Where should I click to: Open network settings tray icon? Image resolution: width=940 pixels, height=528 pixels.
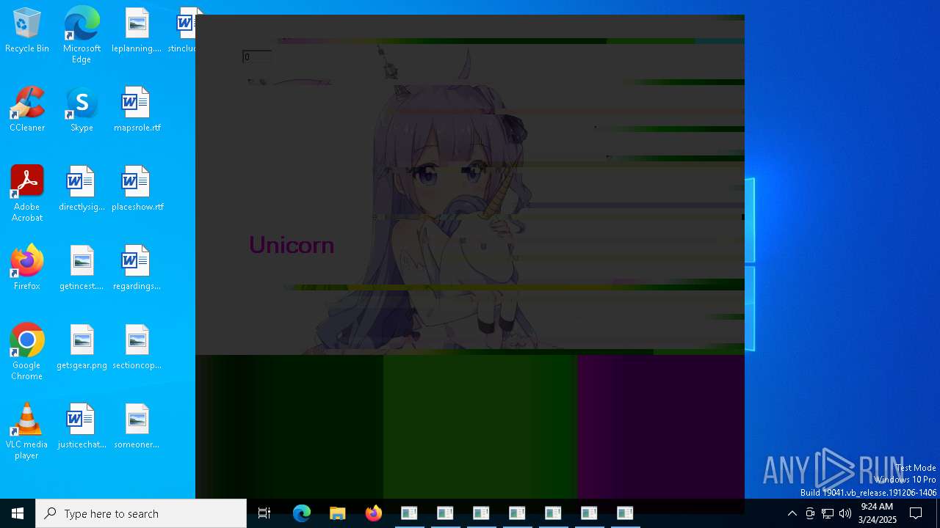828,513
